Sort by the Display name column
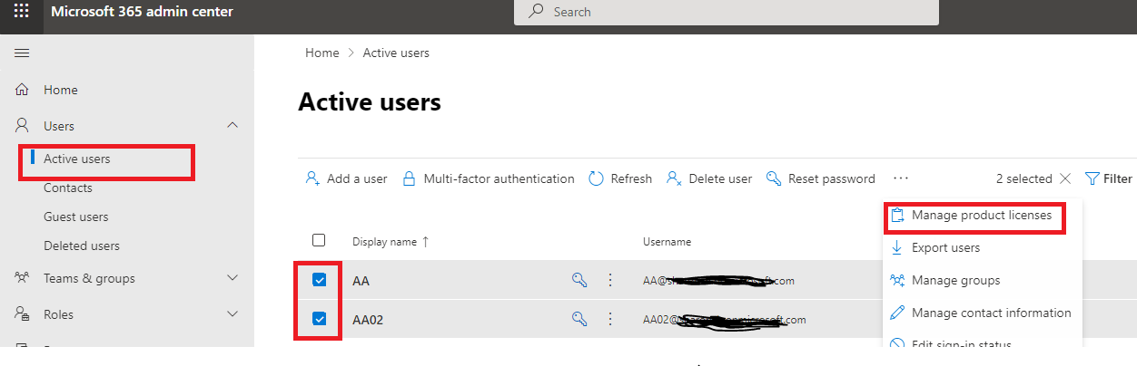This screenshot has width=1137, height=366. pyautogui.click(x=391, y=242)
